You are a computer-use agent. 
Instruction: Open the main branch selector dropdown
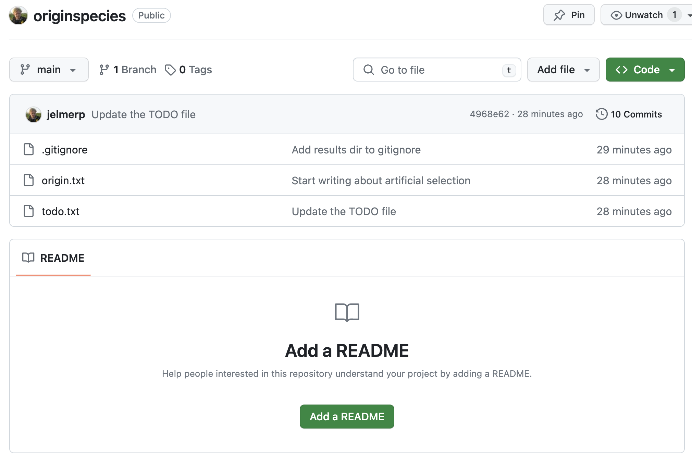click(x=49, y=70)
